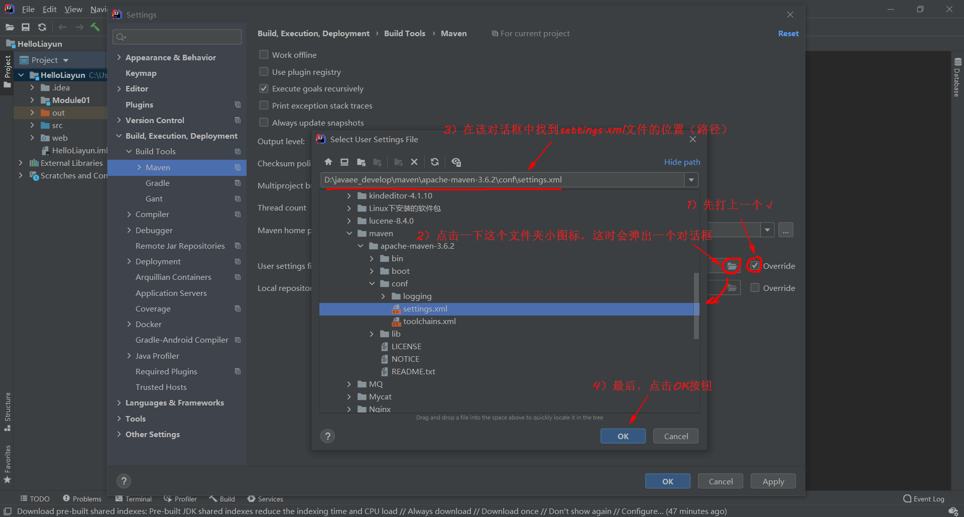Image resolution: width=964 pixels, height=517 pixels.
Task: Click the OK button in the file dialog
Action: pyautogui.click(x=623, y=436)
